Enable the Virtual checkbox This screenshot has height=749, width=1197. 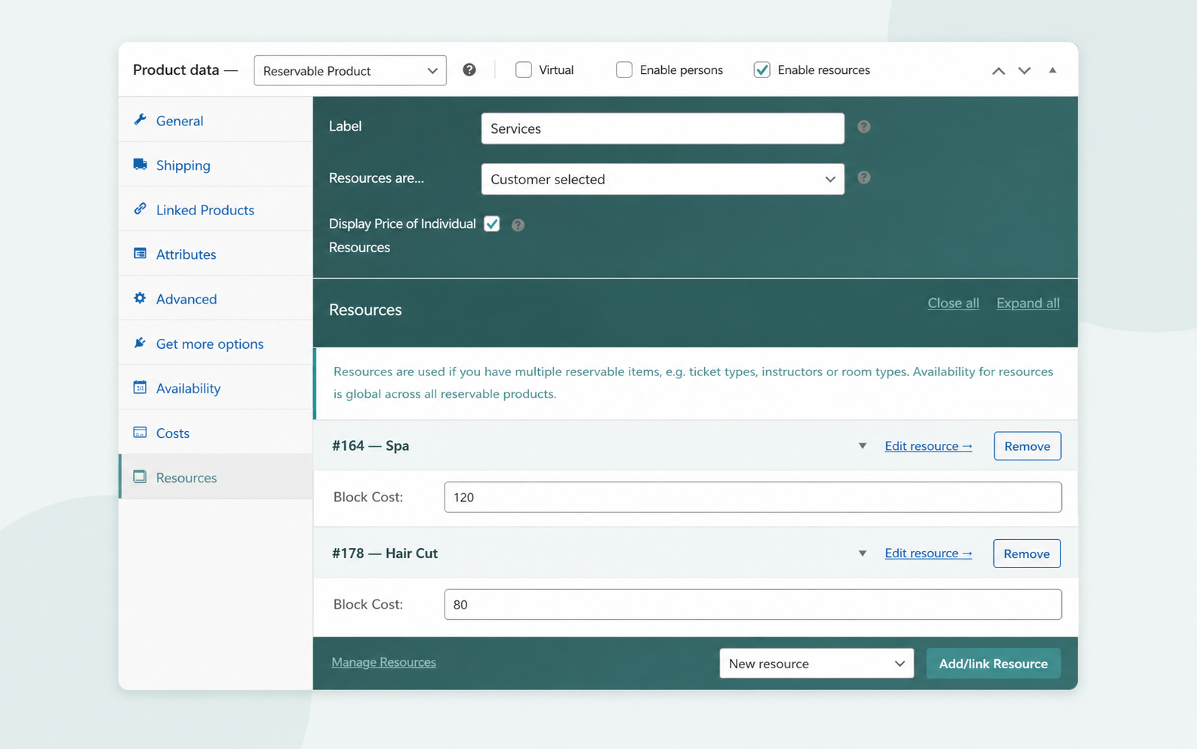click(524, 70)
